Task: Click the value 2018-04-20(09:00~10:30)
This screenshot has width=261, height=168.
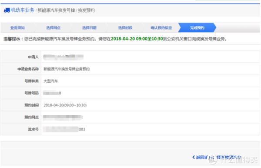Action: (65, 105)
